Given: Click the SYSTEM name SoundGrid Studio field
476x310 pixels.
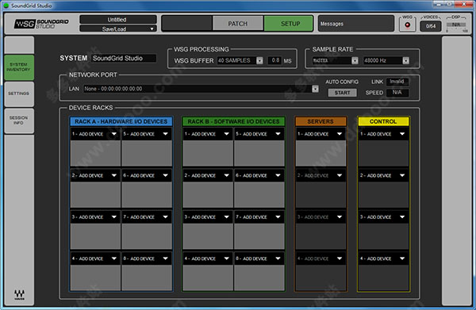Looking at the screenshot, I should 124,58.
